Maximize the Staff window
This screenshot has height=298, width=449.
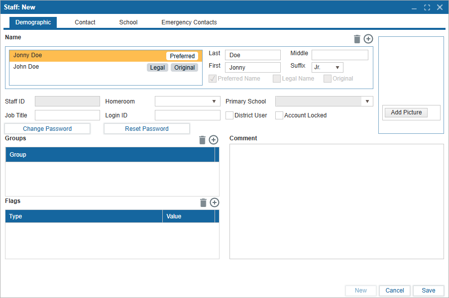[x=427, y=7]
